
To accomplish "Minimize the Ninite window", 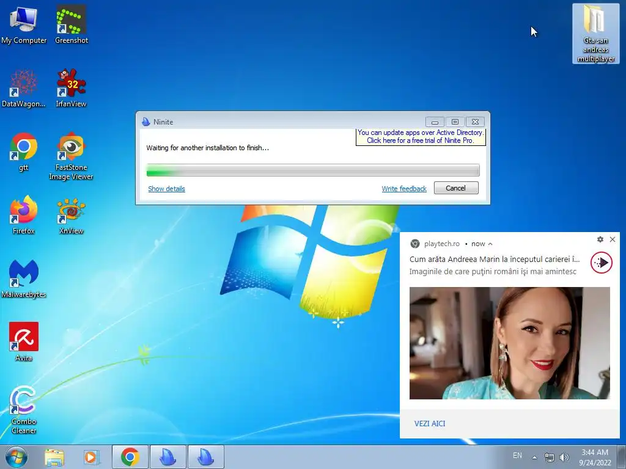I will (x=435, y=122).
